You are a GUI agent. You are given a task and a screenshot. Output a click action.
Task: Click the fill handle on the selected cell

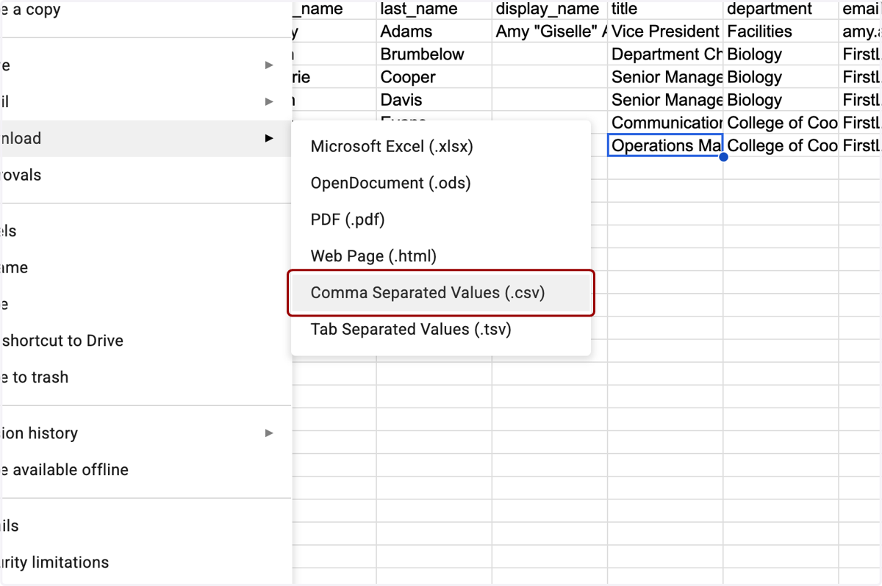(x=723, y=156)
